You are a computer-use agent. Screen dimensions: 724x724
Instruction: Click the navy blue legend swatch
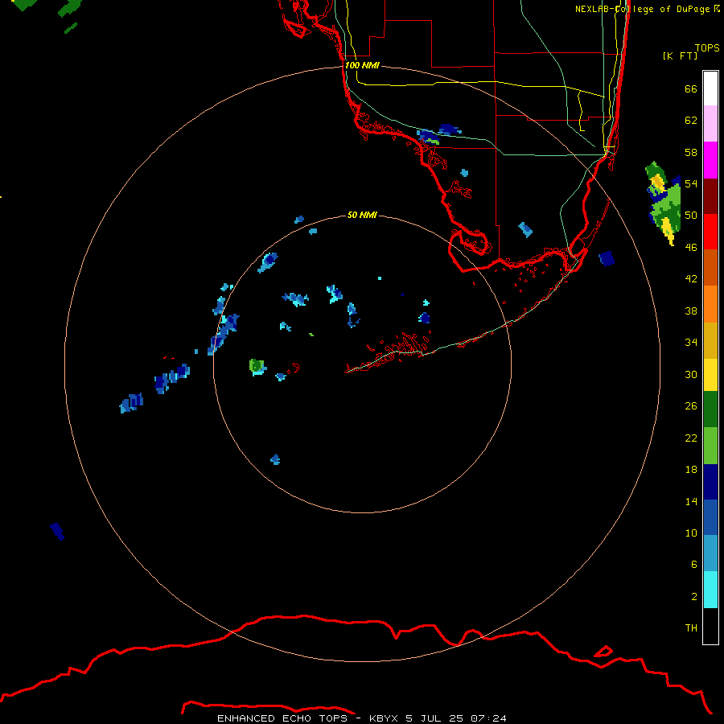710,482
